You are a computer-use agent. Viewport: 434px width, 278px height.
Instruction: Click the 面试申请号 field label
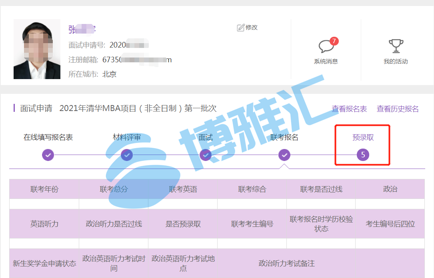pyautogui.click(x=87, y=45)
